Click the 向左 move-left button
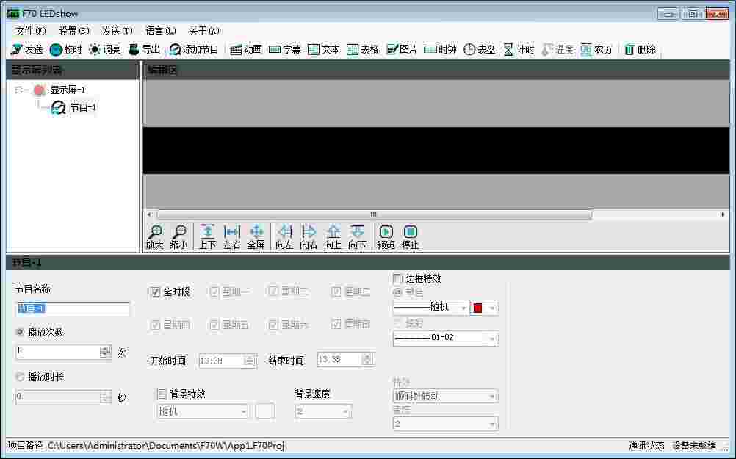 [284, 234]
